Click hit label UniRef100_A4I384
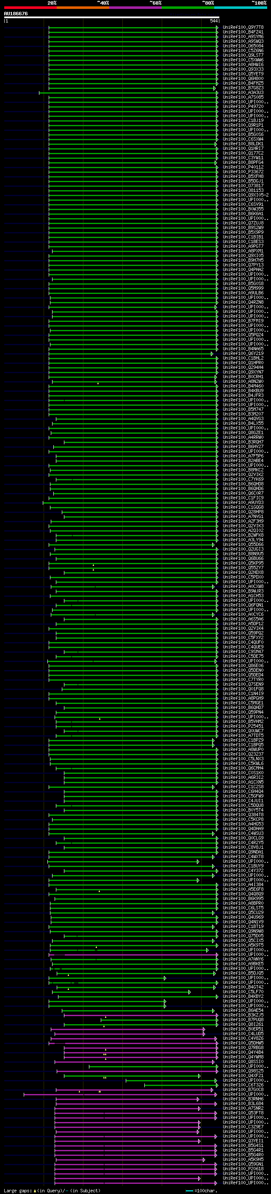The width and height of the screenshot is (271, 1194). tap(243, 885)
